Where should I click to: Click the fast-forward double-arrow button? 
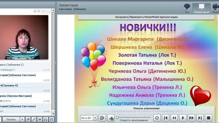[191, 118]
